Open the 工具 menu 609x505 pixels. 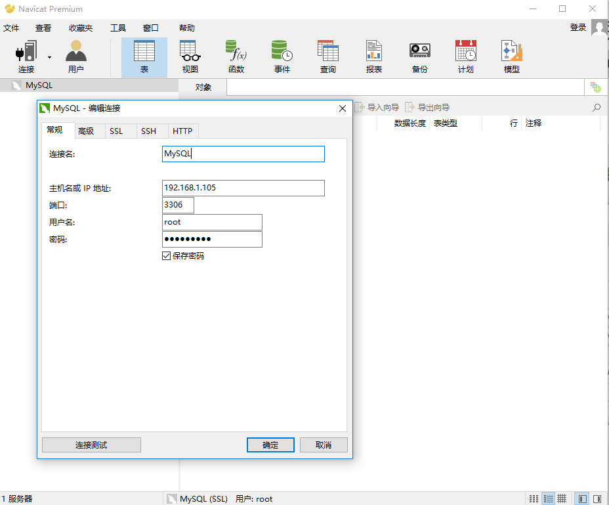(x=117, y=28)
